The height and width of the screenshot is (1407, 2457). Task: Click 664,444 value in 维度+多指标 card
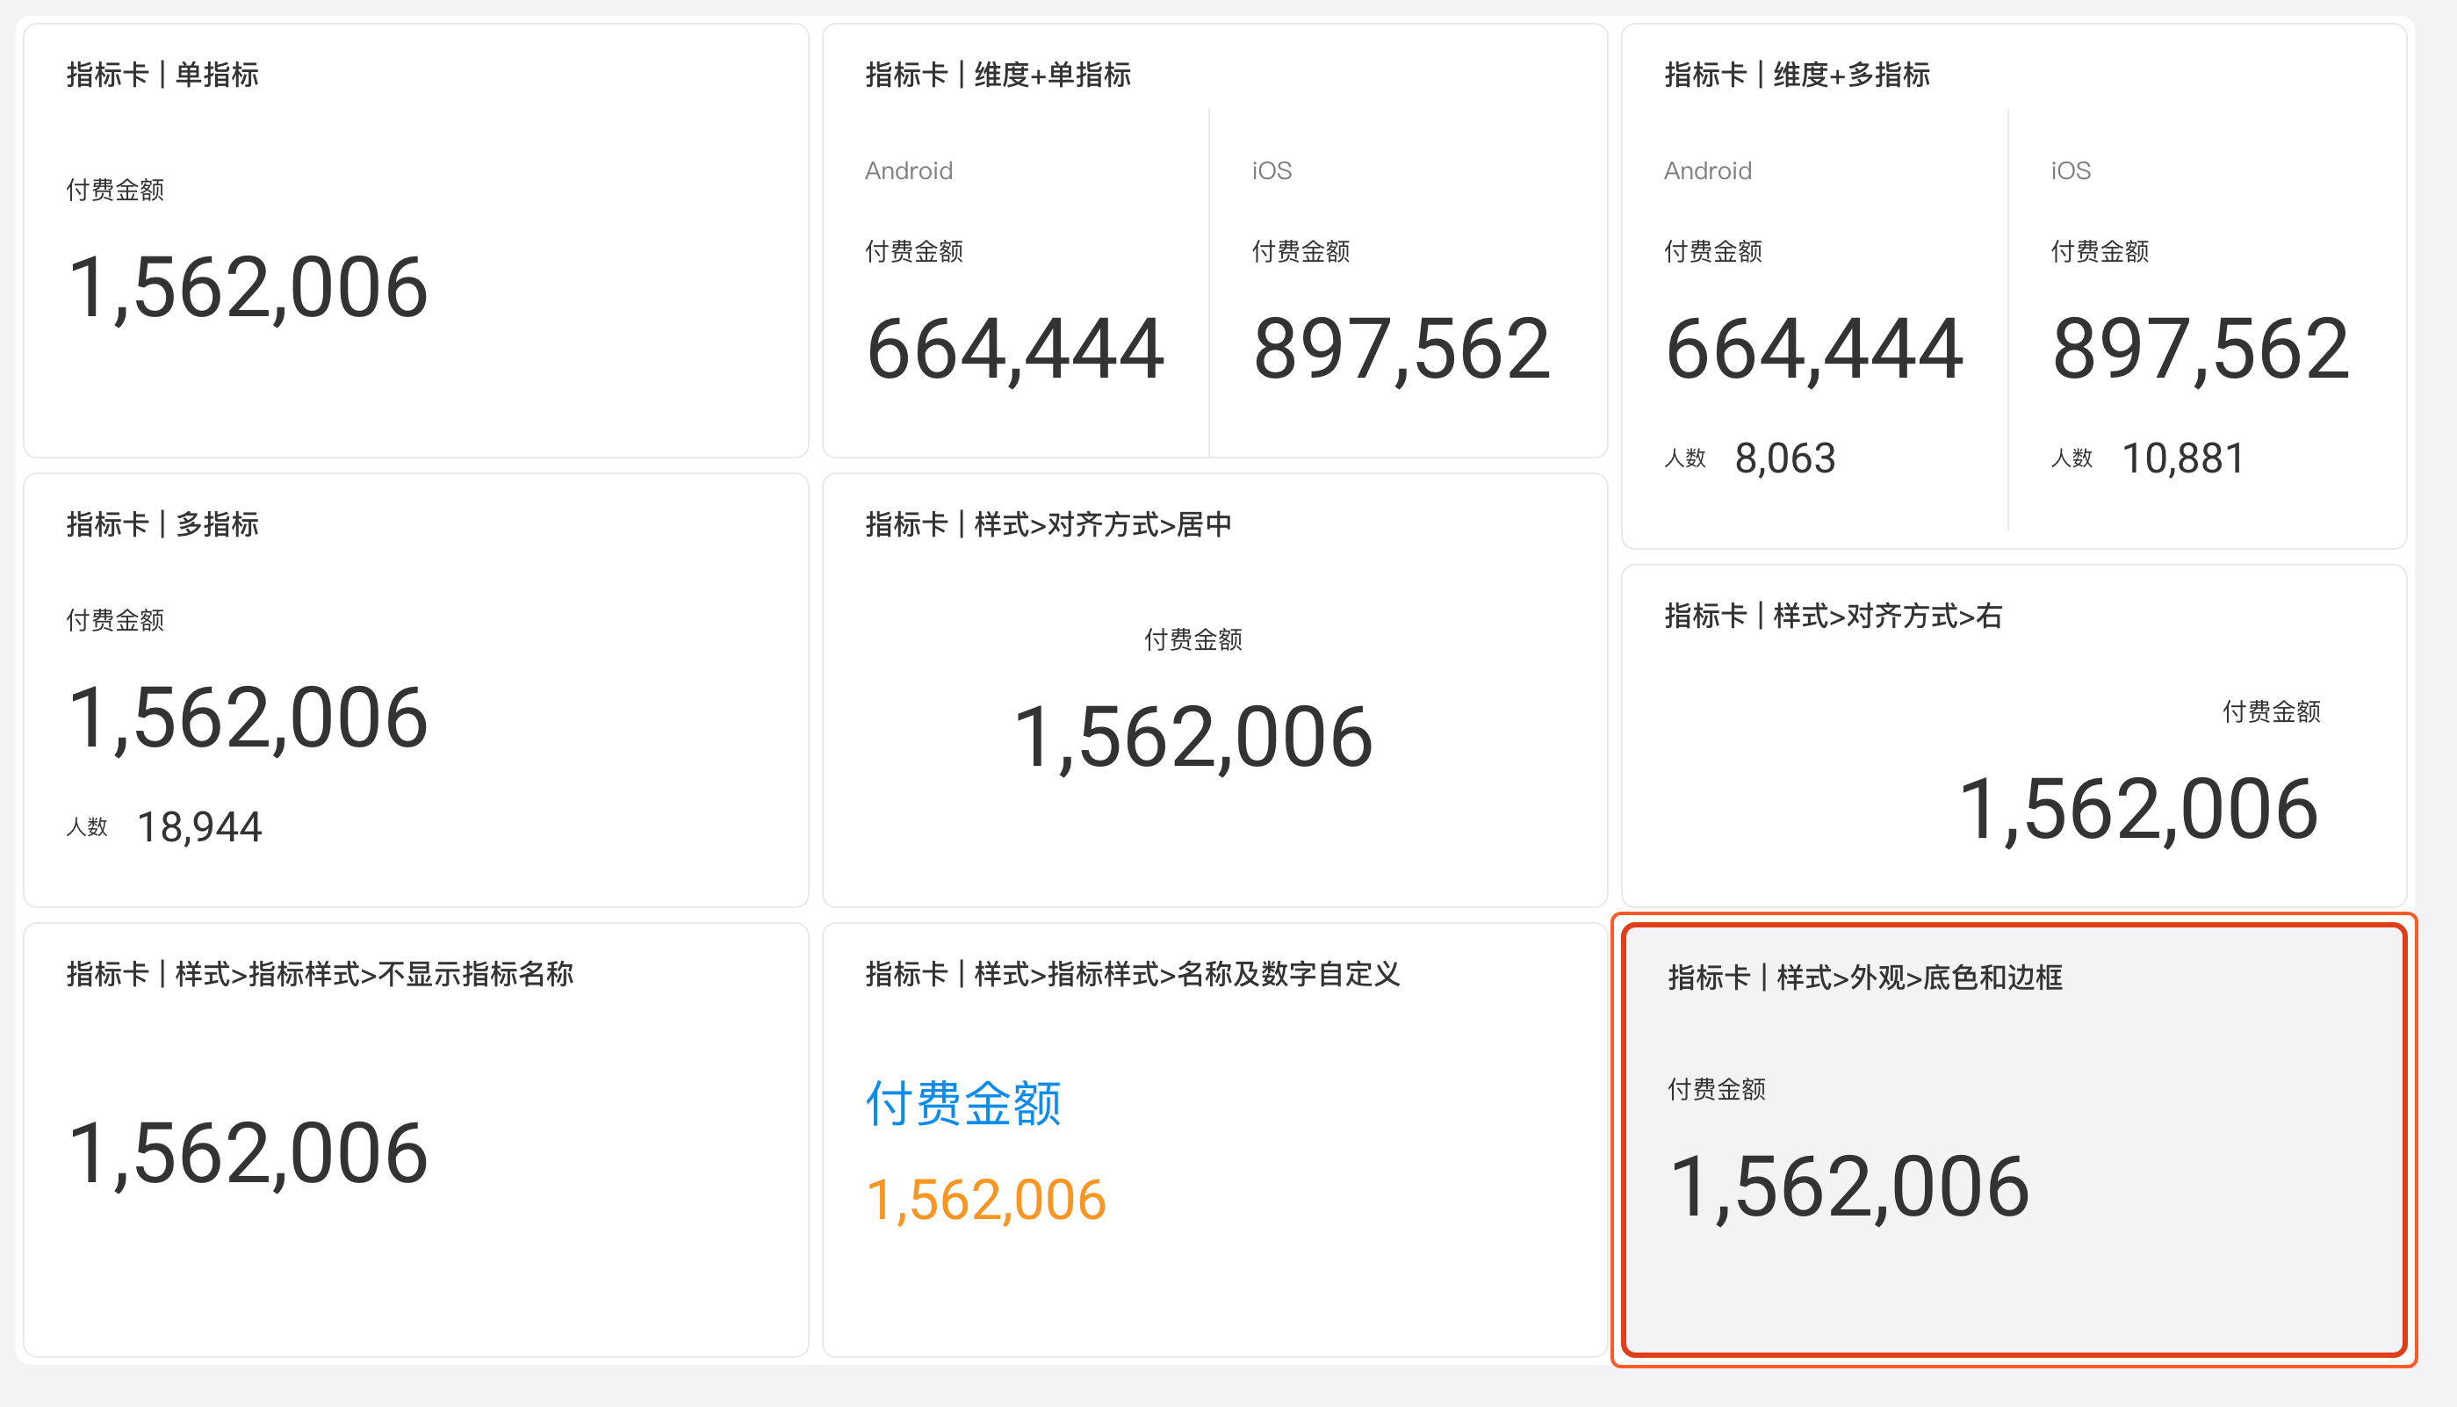click(1814, 349)
